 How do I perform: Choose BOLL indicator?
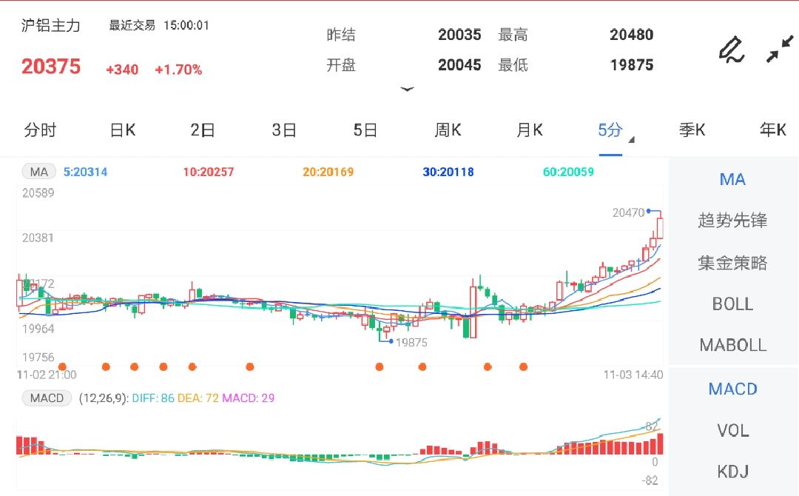point(732,304)
